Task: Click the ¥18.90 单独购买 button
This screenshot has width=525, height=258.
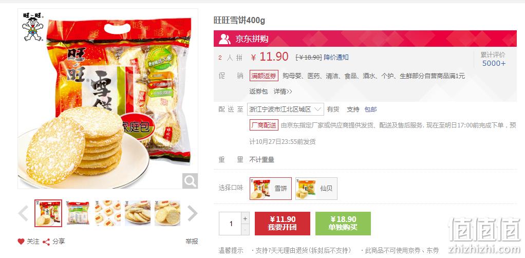Action: coord(343,224)
